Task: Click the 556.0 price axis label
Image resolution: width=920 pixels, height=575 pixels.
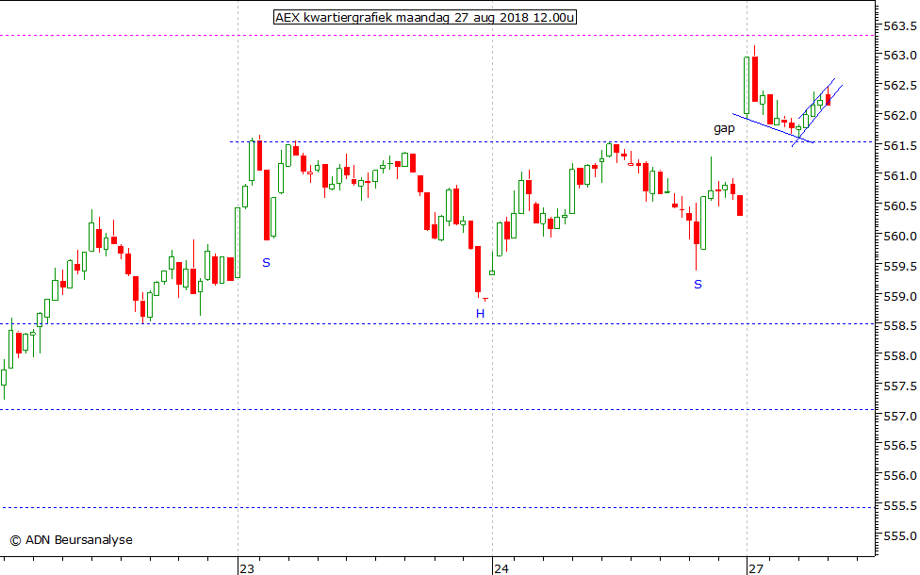Action: pos(900,476)
